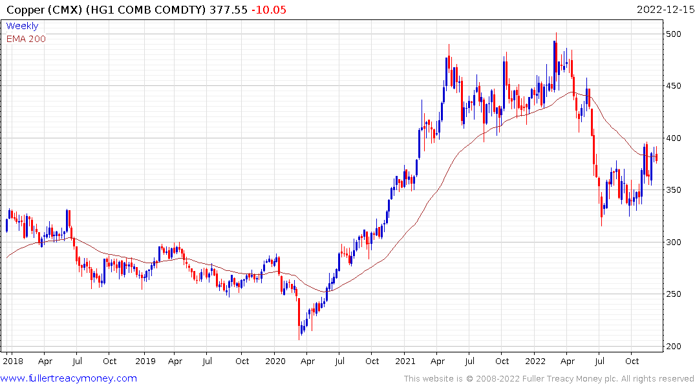
Task: Click the 'EMA 200' indicator label
Action: tap(26, 39)
